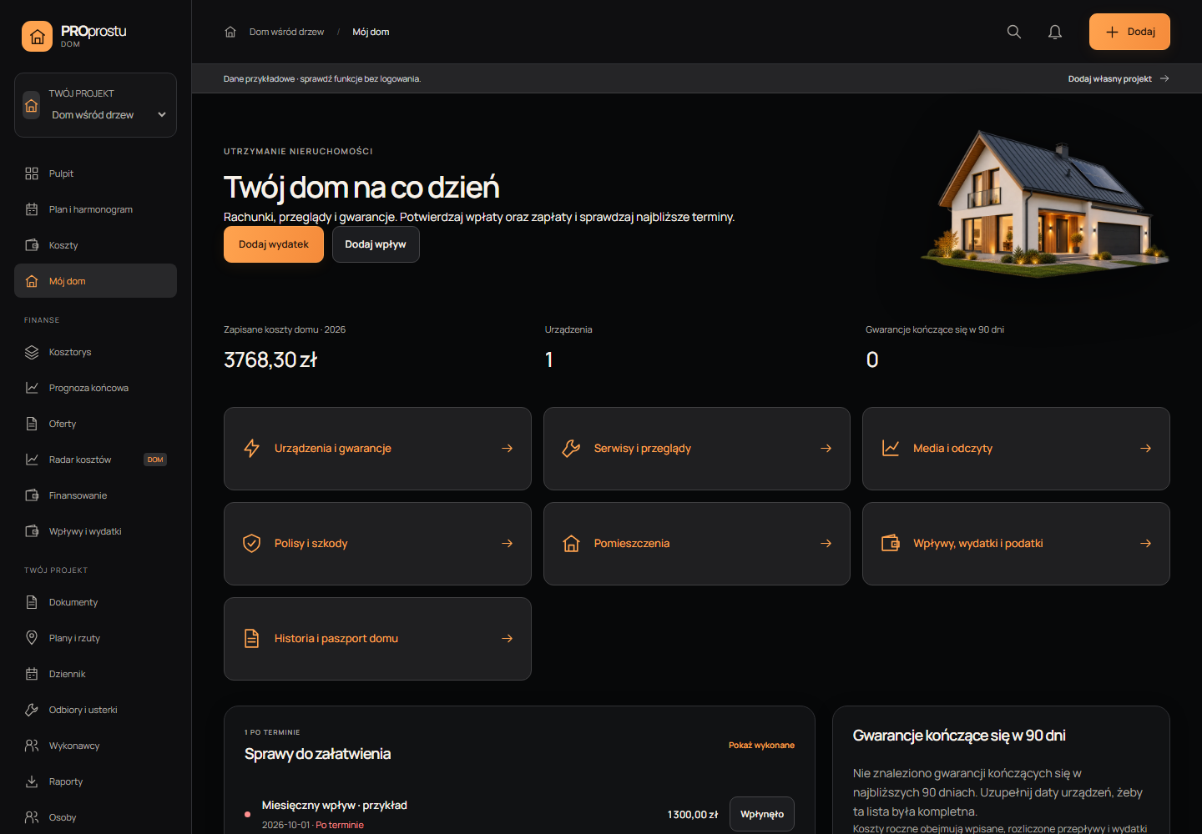Open Raporty download icon in sidebar
1202x834 pixels.
tap(32, 781)
